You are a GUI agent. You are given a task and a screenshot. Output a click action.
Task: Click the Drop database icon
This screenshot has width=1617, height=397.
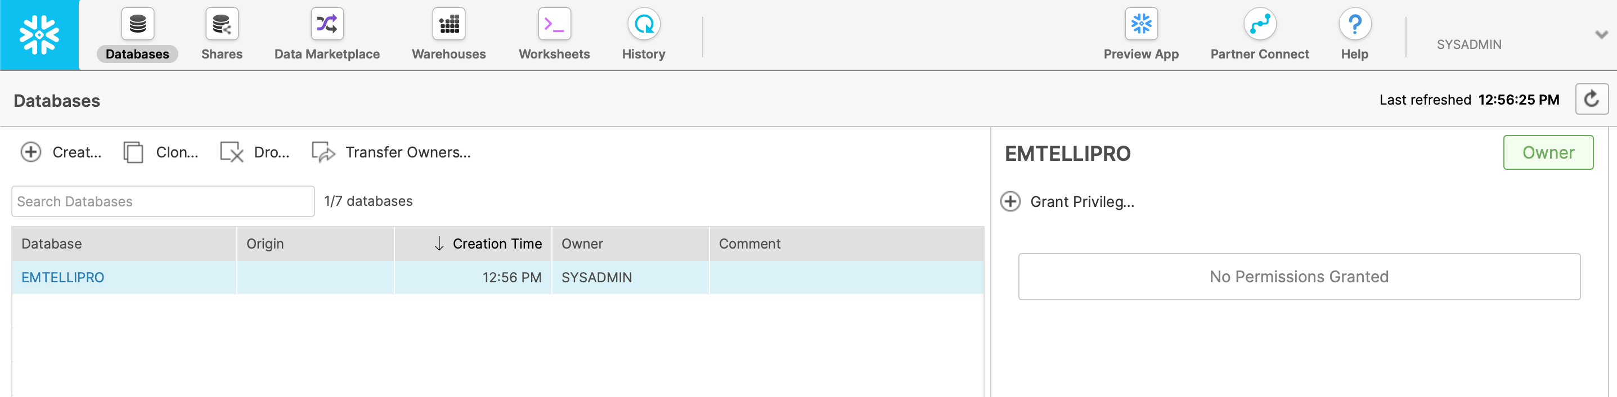232,152
